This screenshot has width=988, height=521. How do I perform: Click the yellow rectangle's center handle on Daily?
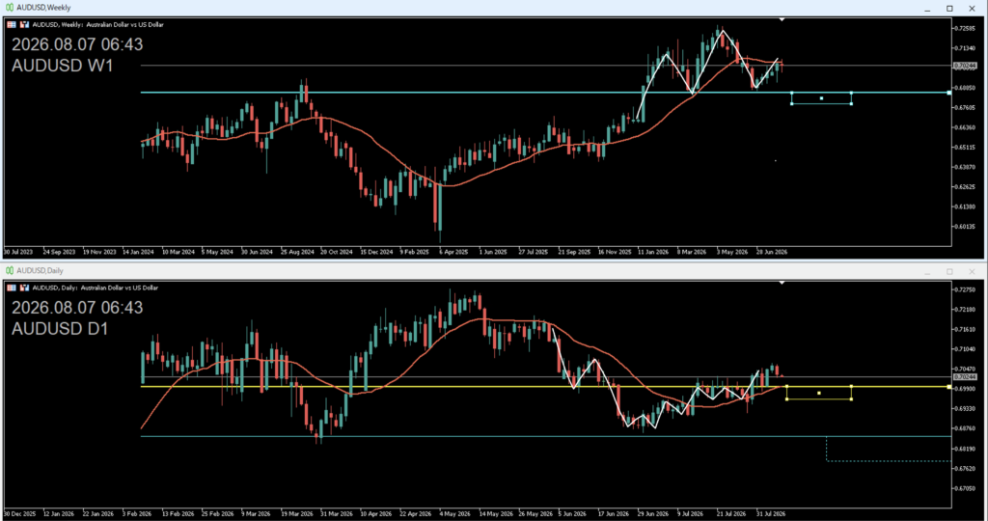pos(819,393)
